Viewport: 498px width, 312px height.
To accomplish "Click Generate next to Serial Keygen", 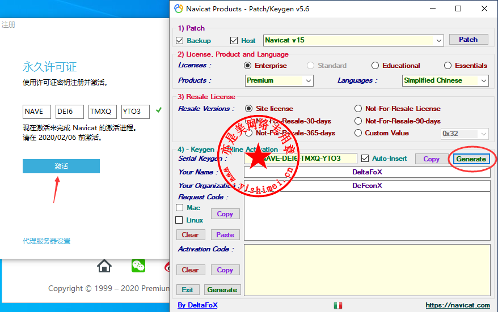I will click(471, 159).
